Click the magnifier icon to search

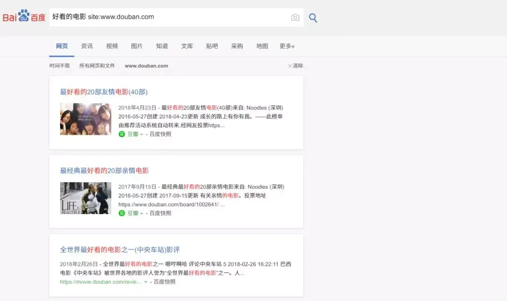coord(313,17)
